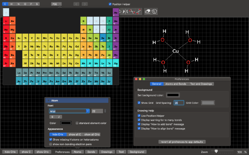Image resolution: width=249 pixels, height=155 pixels.
Task: Pick fluorine (F) in the periodic table
Action: (x=109, y=21)
